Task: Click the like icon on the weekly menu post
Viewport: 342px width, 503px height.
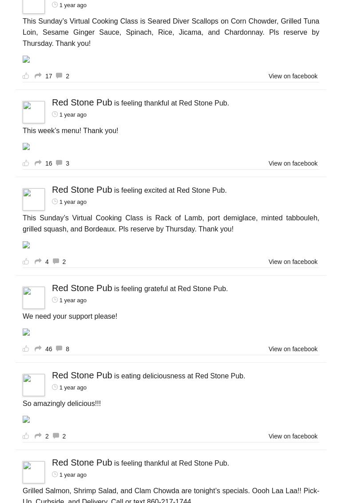Action: pos(26,163)
